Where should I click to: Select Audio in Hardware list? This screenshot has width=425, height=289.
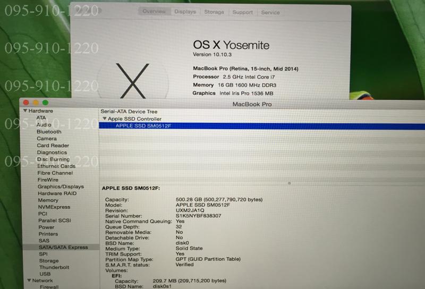(x=44, y=125)
